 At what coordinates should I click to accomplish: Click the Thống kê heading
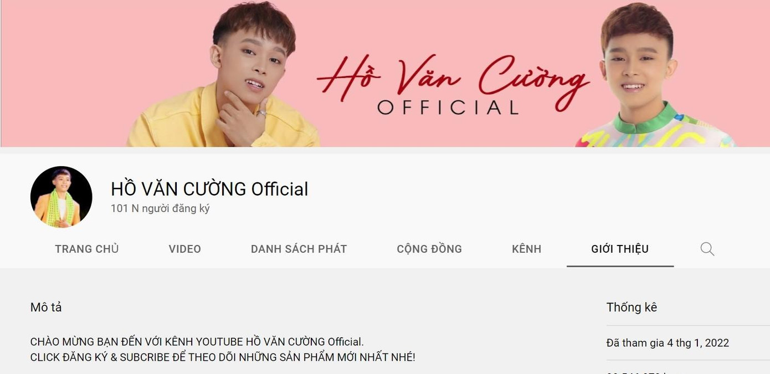coord(632,307)
